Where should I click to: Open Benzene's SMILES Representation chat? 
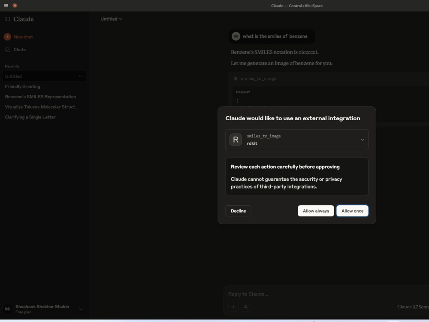coord(40,97)
